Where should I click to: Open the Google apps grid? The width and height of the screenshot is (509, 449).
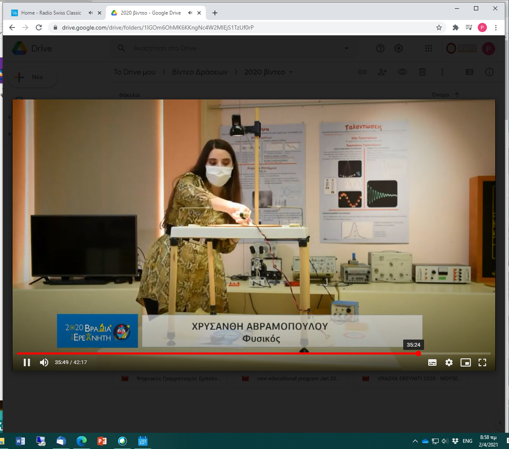(x=429, y=48)
